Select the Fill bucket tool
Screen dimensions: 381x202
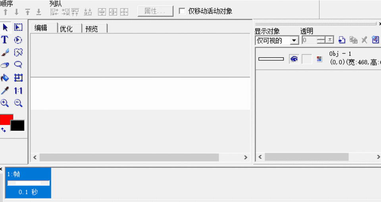tap(5, 78)
